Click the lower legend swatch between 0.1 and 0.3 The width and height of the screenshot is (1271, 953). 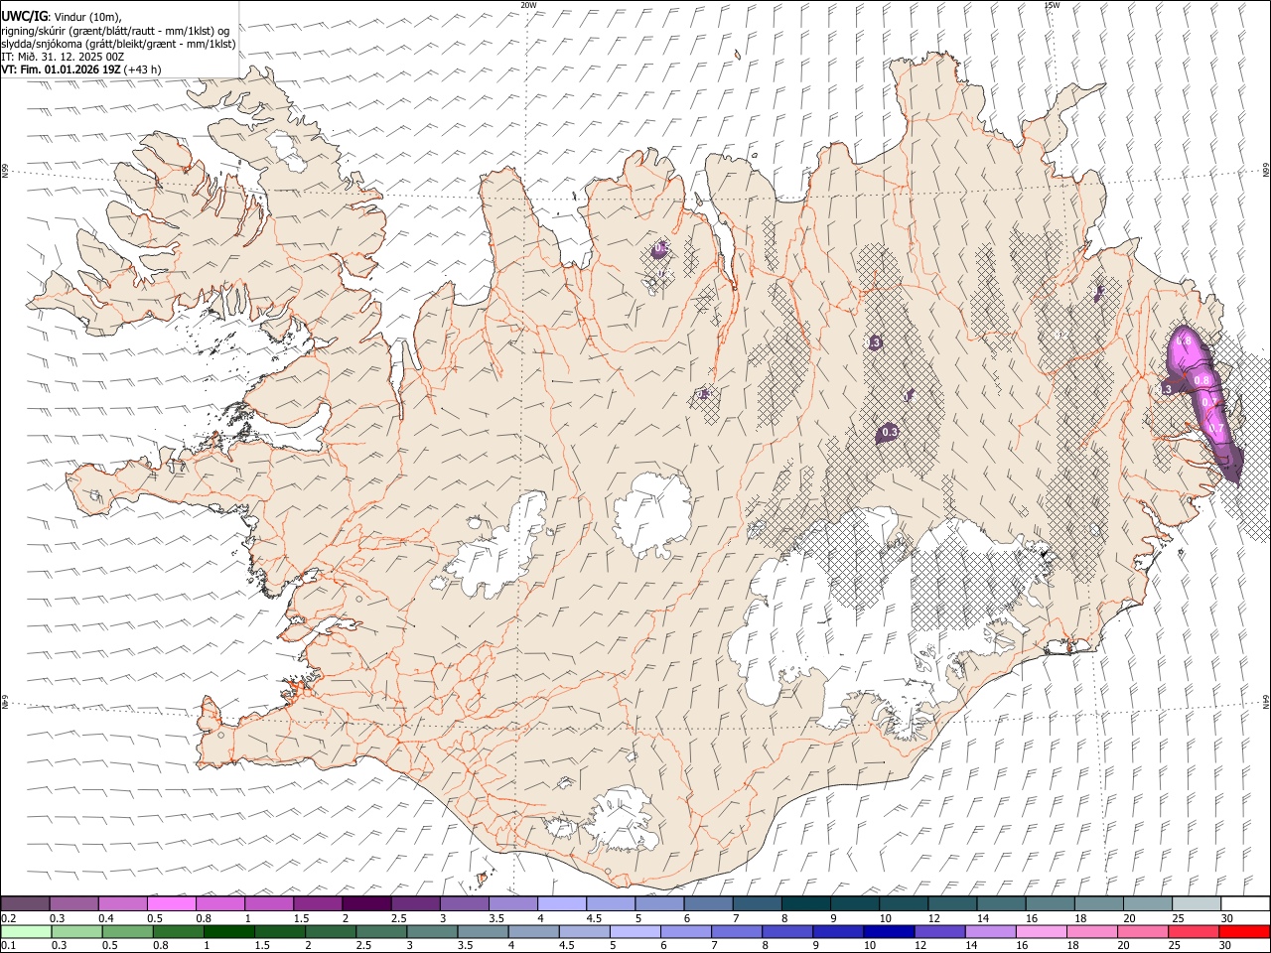[27, 931]
